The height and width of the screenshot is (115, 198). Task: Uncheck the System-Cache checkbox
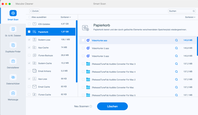click(x=29, y=63)
